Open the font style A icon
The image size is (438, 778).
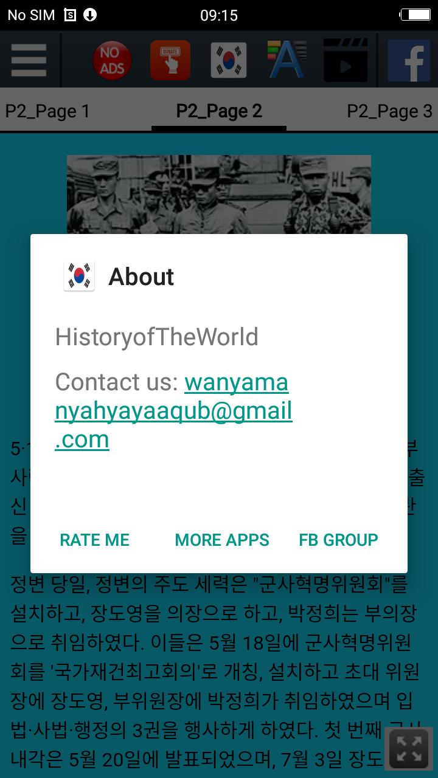click(286, 60)
